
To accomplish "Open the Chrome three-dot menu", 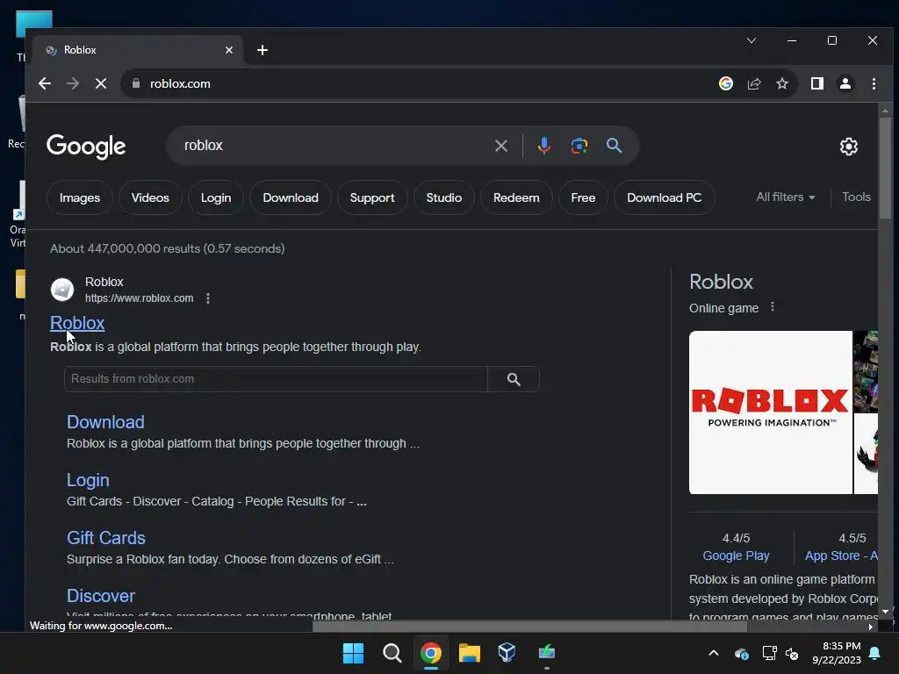I will (x=874, y=83).
